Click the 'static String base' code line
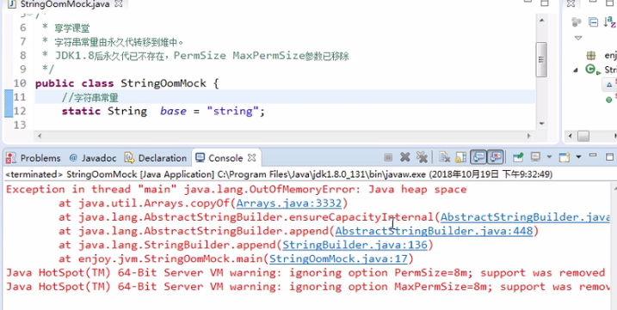The image size is (617, 310). tap(163, 111)
